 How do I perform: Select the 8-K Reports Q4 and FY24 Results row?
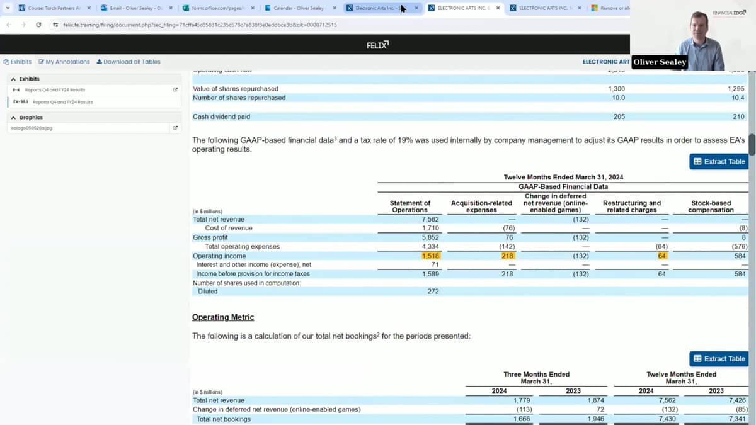pyautogui.click(x=94, y=89)
